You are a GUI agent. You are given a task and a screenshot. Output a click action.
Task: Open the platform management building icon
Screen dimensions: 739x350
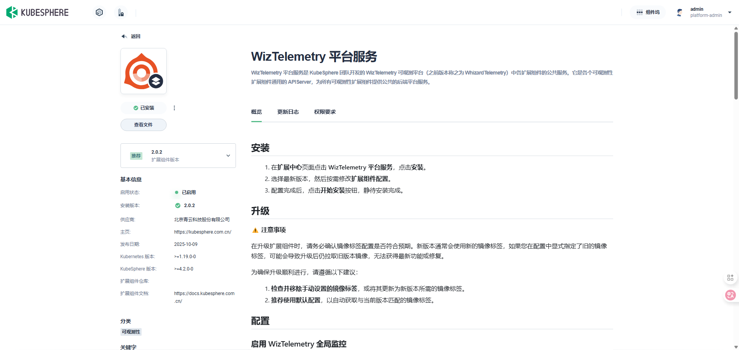click(x=121, y=13)
